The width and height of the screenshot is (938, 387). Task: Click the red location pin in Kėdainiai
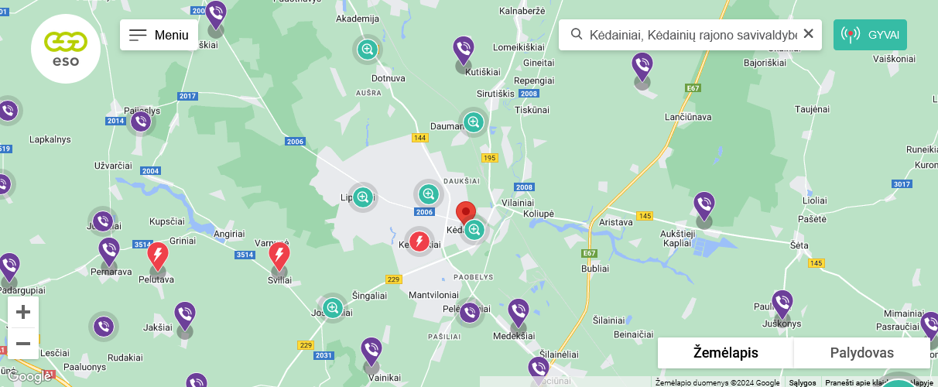point(465,213)
